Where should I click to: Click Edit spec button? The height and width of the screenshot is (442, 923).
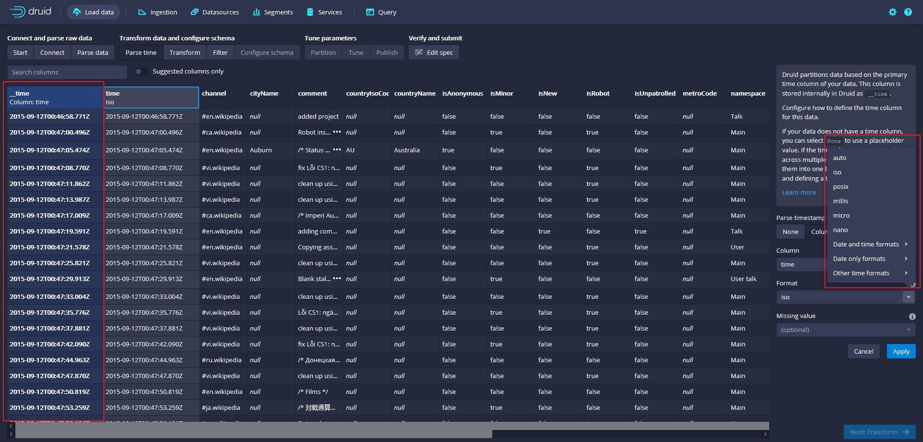[434, 52]
